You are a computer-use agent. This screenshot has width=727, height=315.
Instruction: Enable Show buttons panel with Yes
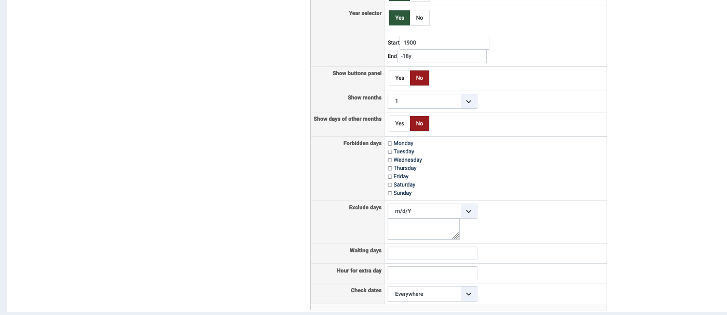pos(399,78)
